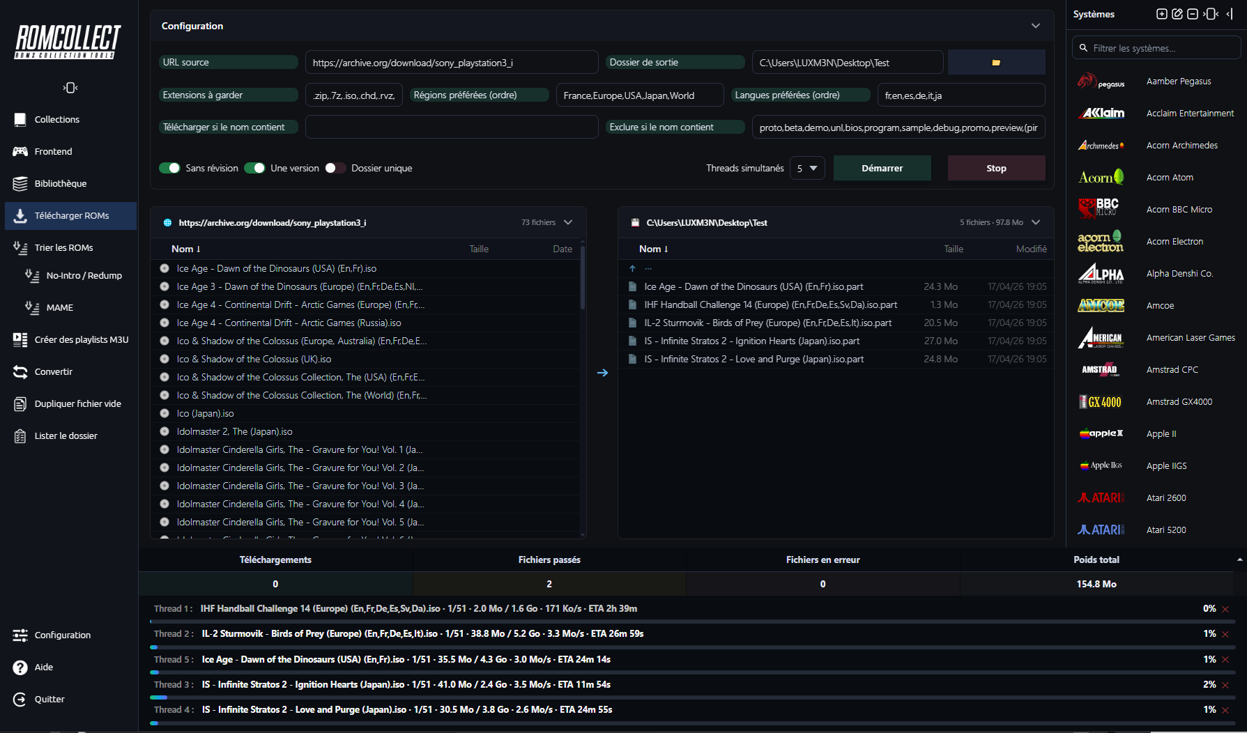
Task: Click the up-directory arrow in local folder
Action: [632, 268]
